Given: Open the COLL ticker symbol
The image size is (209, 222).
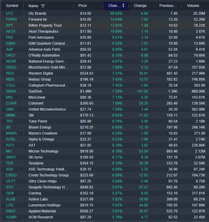Looking at the screenshot, I should click(11, 85).
